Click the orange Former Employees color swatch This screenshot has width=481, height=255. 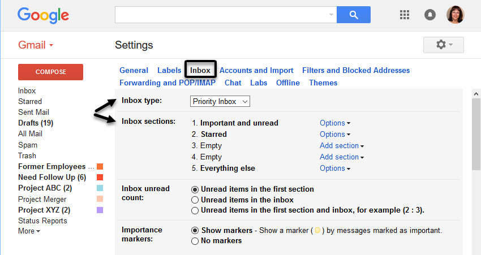point(100,166)
